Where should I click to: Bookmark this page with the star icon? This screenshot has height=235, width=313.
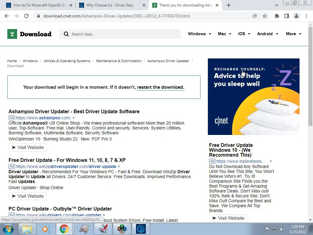pos(265,16)
